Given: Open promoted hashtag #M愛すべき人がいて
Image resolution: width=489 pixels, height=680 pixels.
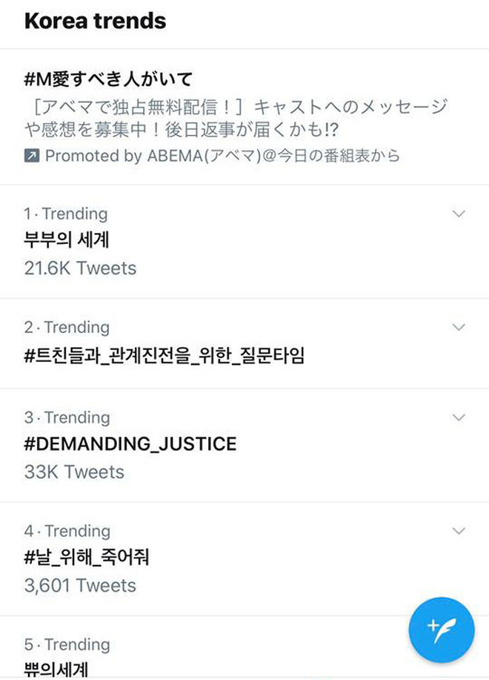Looking at the screenshot, I should pyautogui.click(x=108, y=79).
